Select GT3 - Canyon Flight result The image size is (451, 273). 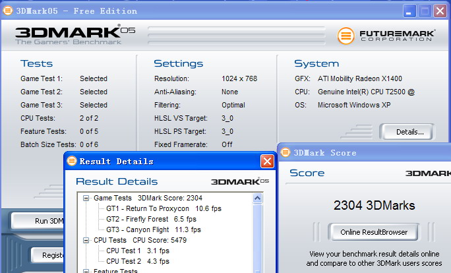click(153, 229)
